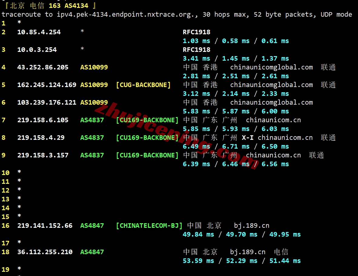Click the X-I marker on hop 8
The width and height of the screenshot is (358, 276).
tap(247, 138)
